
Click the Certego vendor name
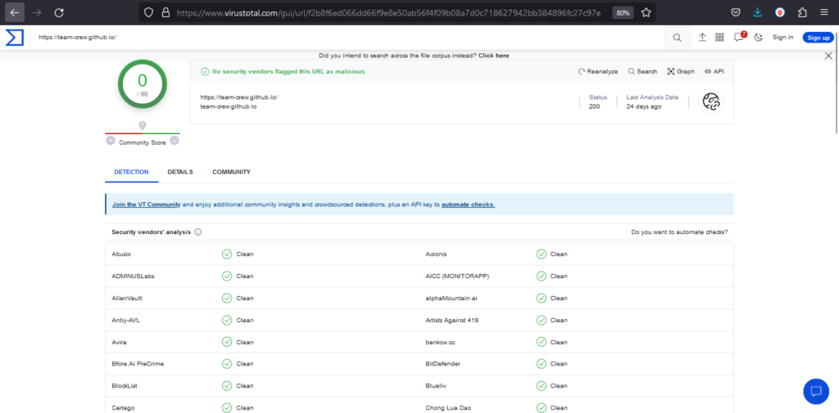click(123, 407)
